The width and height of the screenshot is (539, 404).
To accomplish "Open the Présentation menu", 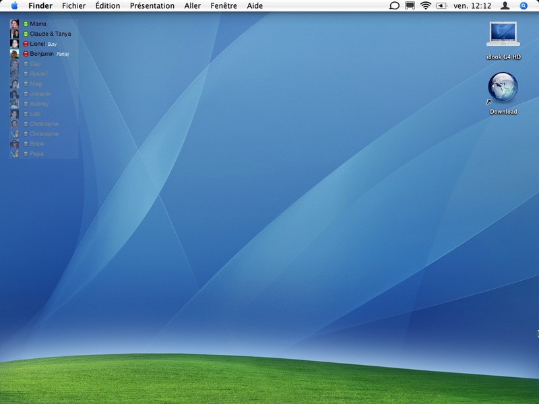I will click(x=152, y=5).
